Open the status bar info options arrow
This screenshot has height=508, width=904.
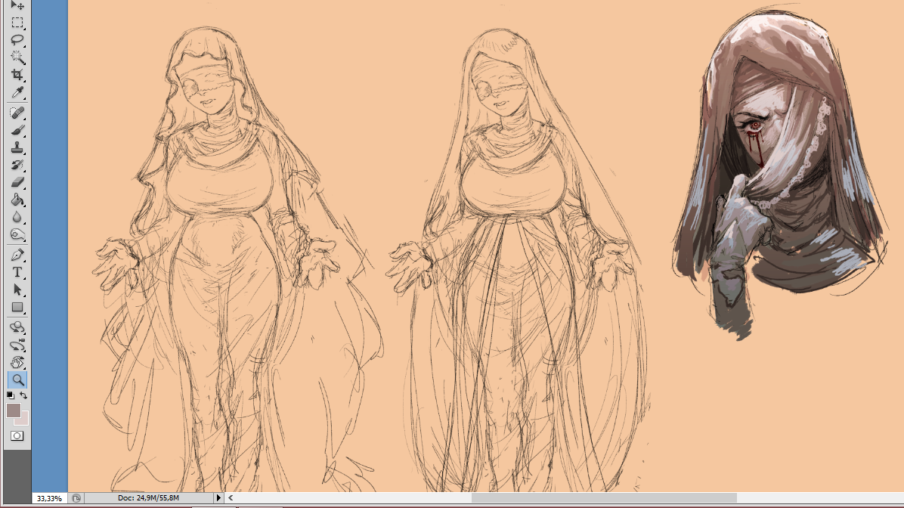[x=218, y=497]
